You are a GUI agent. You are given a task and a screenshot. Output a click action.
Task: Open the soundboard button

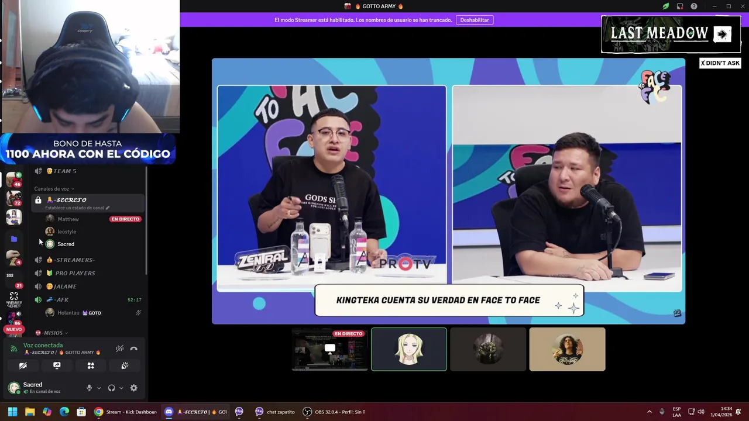point(125,365)
